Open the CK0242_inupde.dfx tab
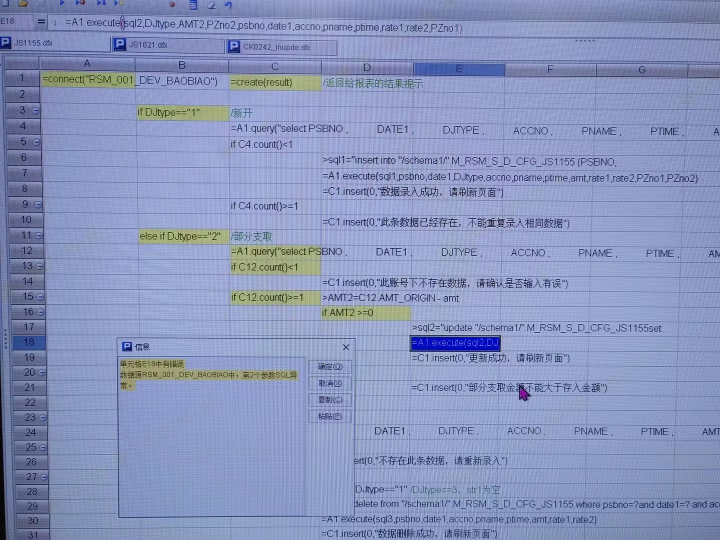 click(x=281, y=47)
